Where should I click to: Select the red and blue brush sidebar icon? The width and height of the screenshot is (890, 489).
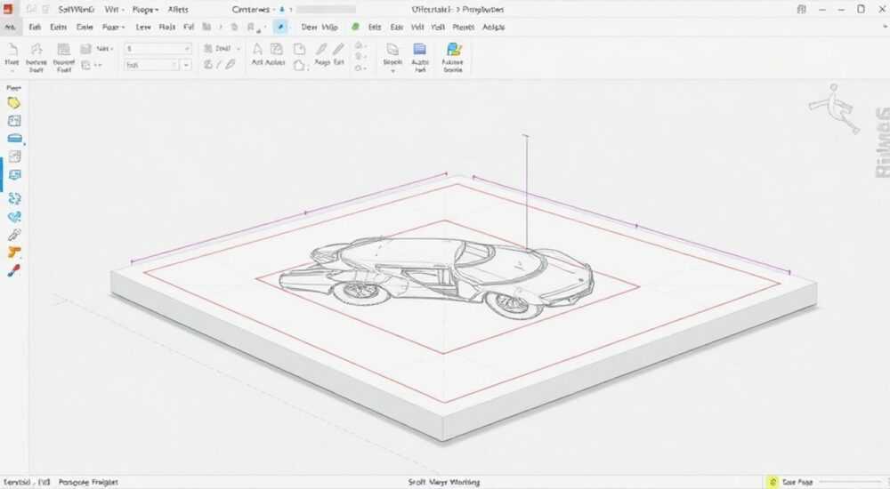point(14,270)
